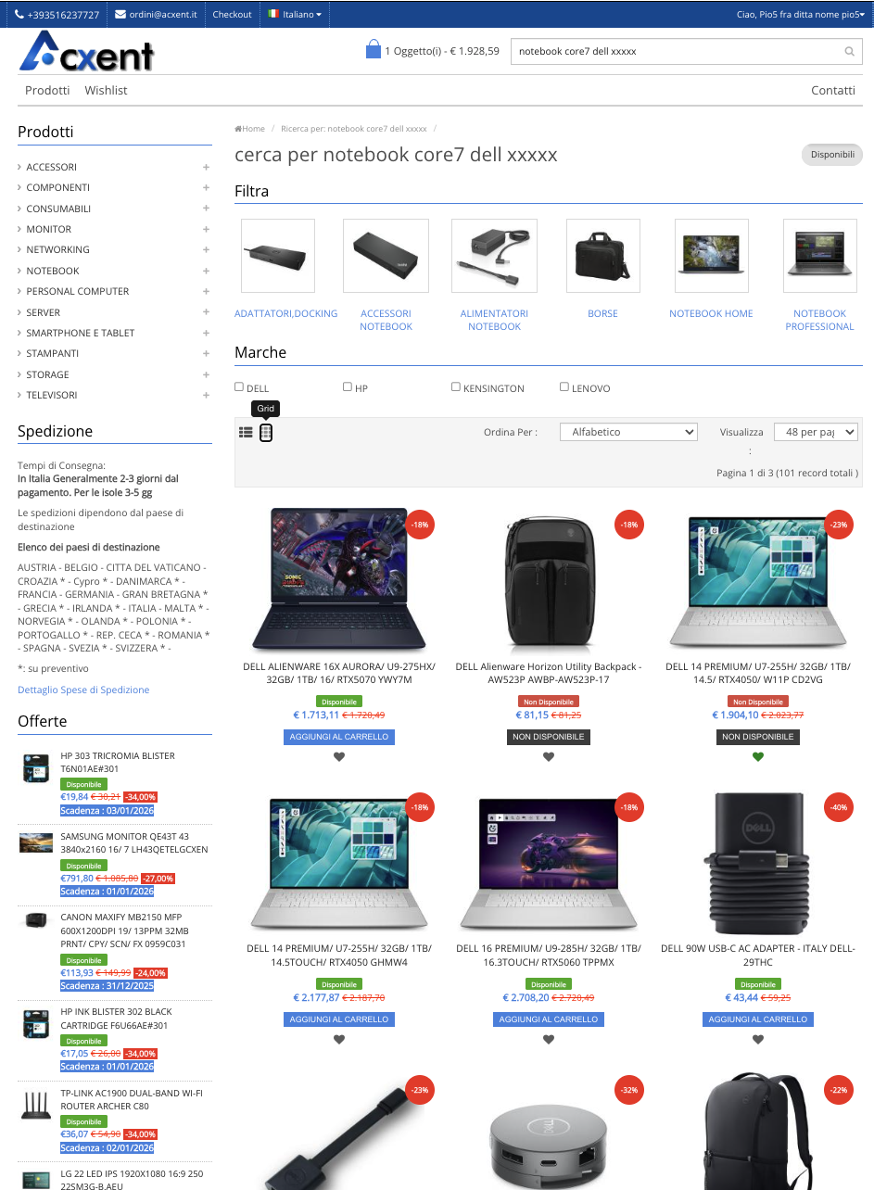874x1190 pixels.
Task: Expand the NOTEBOOK category plus
Action: click(x=207, y=271)
